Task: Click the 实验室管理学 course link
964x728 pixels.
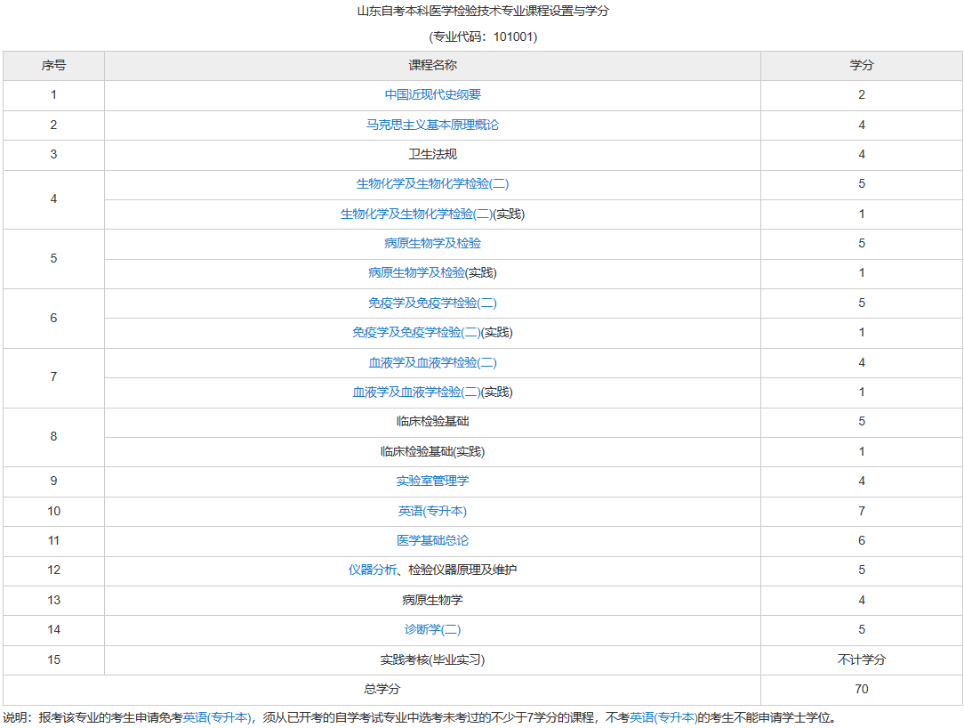Action: pyautogui.click(x=431, y=481)
